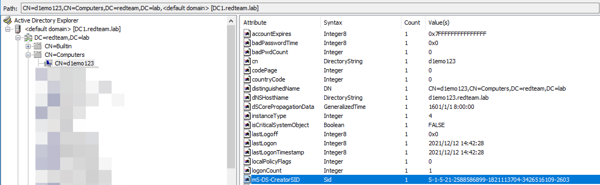Screen dimensions: 600x185
Task: Select the badPasswordTime attribute name
Action: pyautogui.click(x=275, y=43)
